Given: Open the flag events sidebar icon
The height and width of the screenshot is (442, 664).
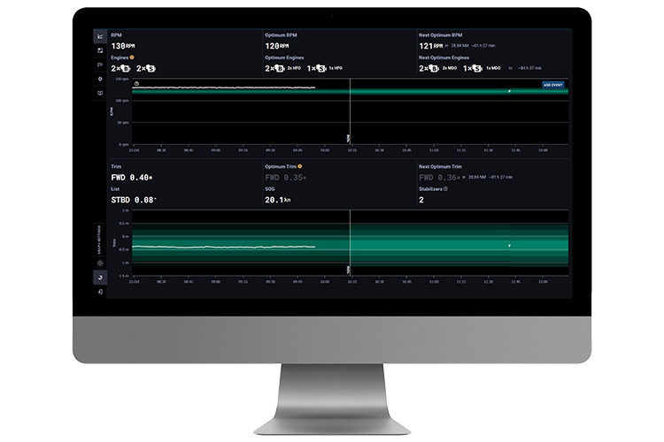Looking at the screenshot, I should pos(100,65).
